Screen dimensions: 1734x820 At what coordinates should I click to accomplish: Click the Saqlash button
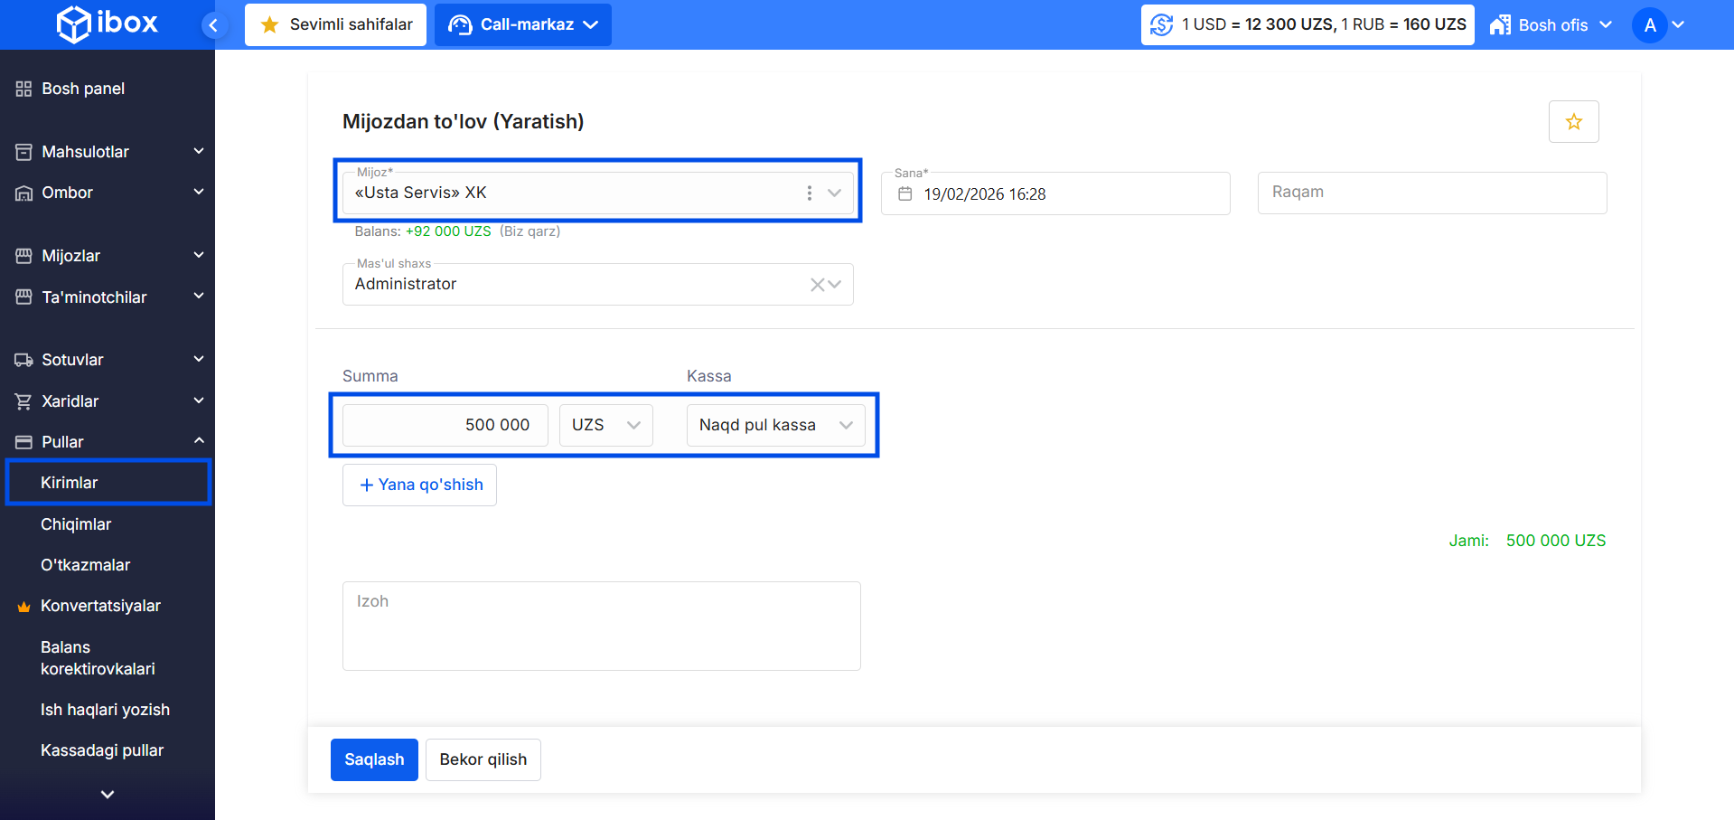[x=374, y=759]
